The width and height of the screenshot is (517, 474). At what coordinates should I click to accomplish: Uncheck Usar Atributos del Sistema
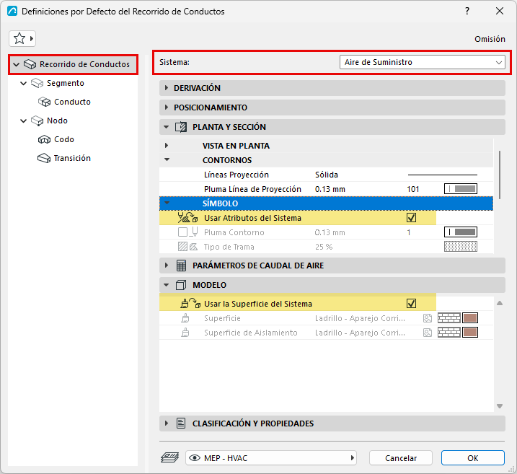point(411,218)
